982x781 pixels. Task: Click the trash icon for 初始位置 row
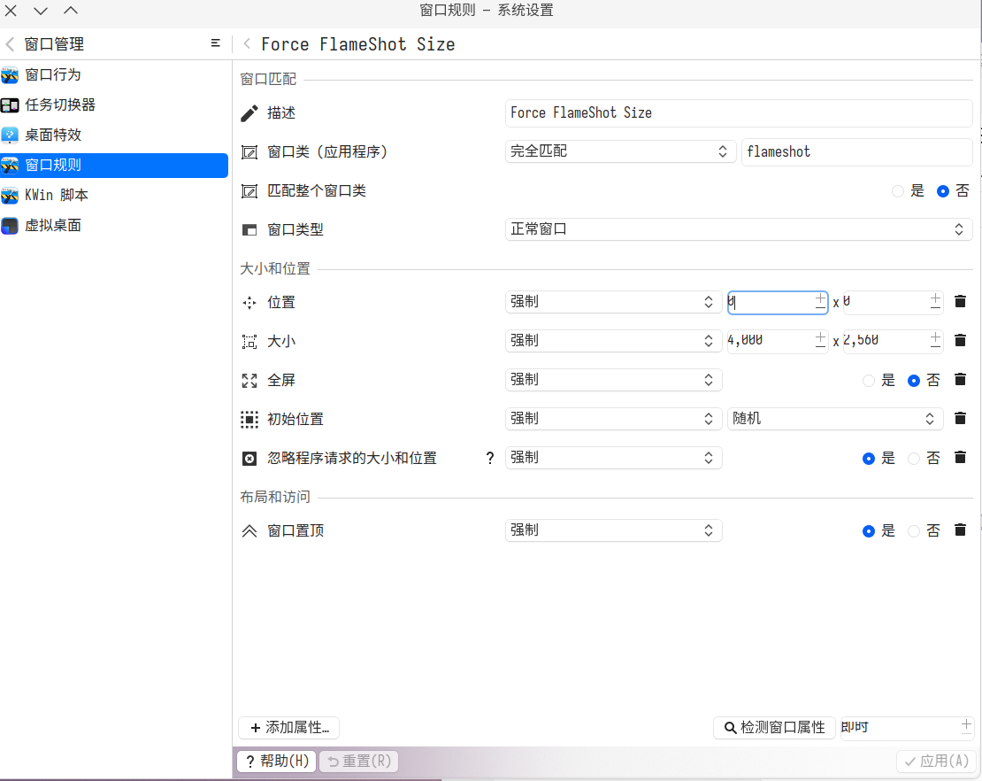(960, 419)
